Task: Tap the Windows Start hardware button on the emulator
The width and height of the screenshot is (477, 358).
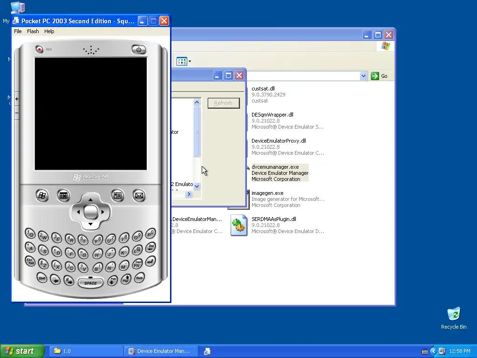Action: tap(42, 195)
